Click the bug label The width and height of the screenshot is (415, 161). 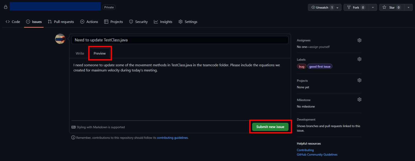pos(302,66)
